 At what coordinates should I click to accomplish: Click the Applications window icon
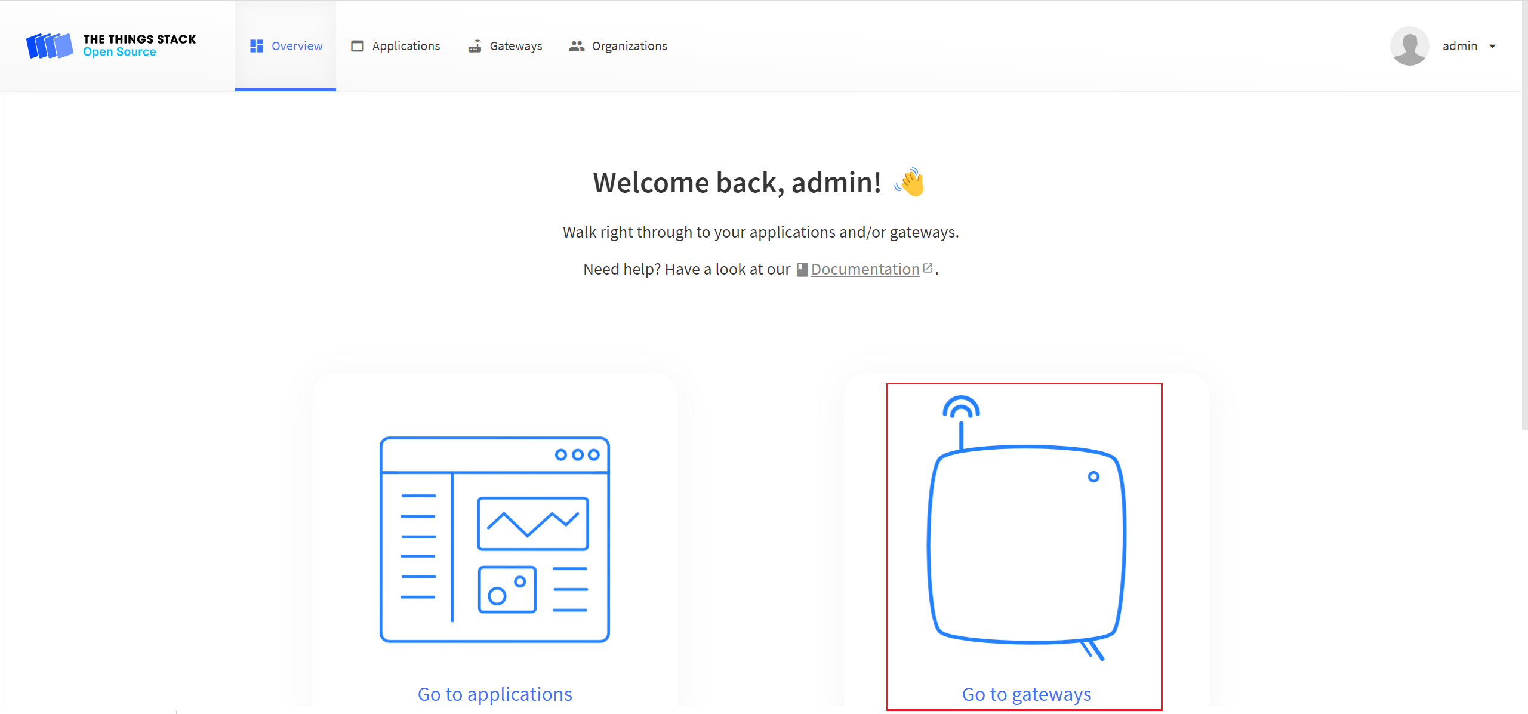pyautogui.click(x=357, y=46)
